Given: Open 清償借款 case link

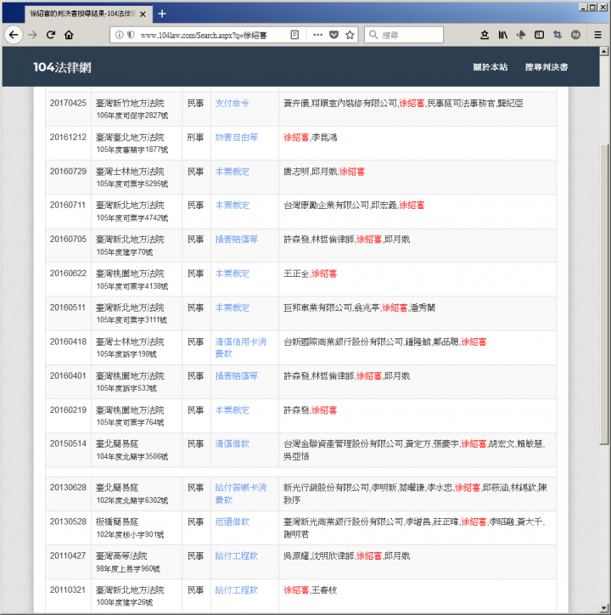Looking at the screenshot, I should pyautogui.click(x=232, y=443).
